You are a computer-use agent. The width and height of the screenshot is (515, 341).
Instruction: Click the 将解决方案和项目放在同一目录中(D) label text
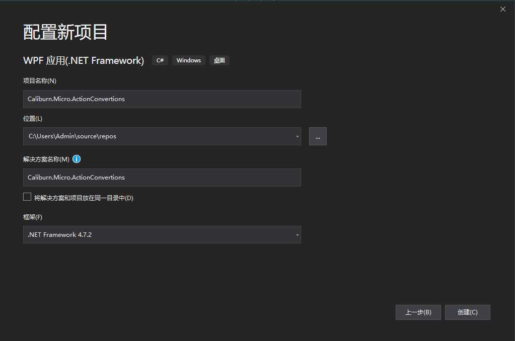coord(84,198)
